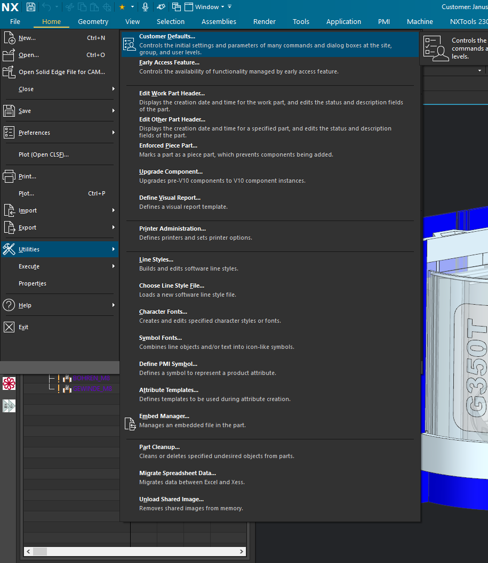Click the BOHREN_M8 tree row text

tap(91, 378)
